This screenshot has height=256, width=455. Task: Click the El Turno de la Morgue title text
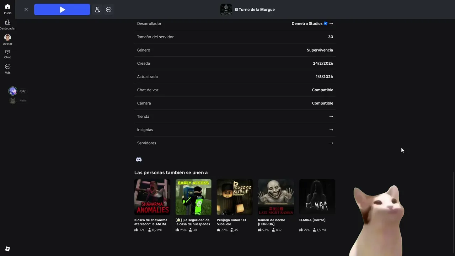[255, 10]
